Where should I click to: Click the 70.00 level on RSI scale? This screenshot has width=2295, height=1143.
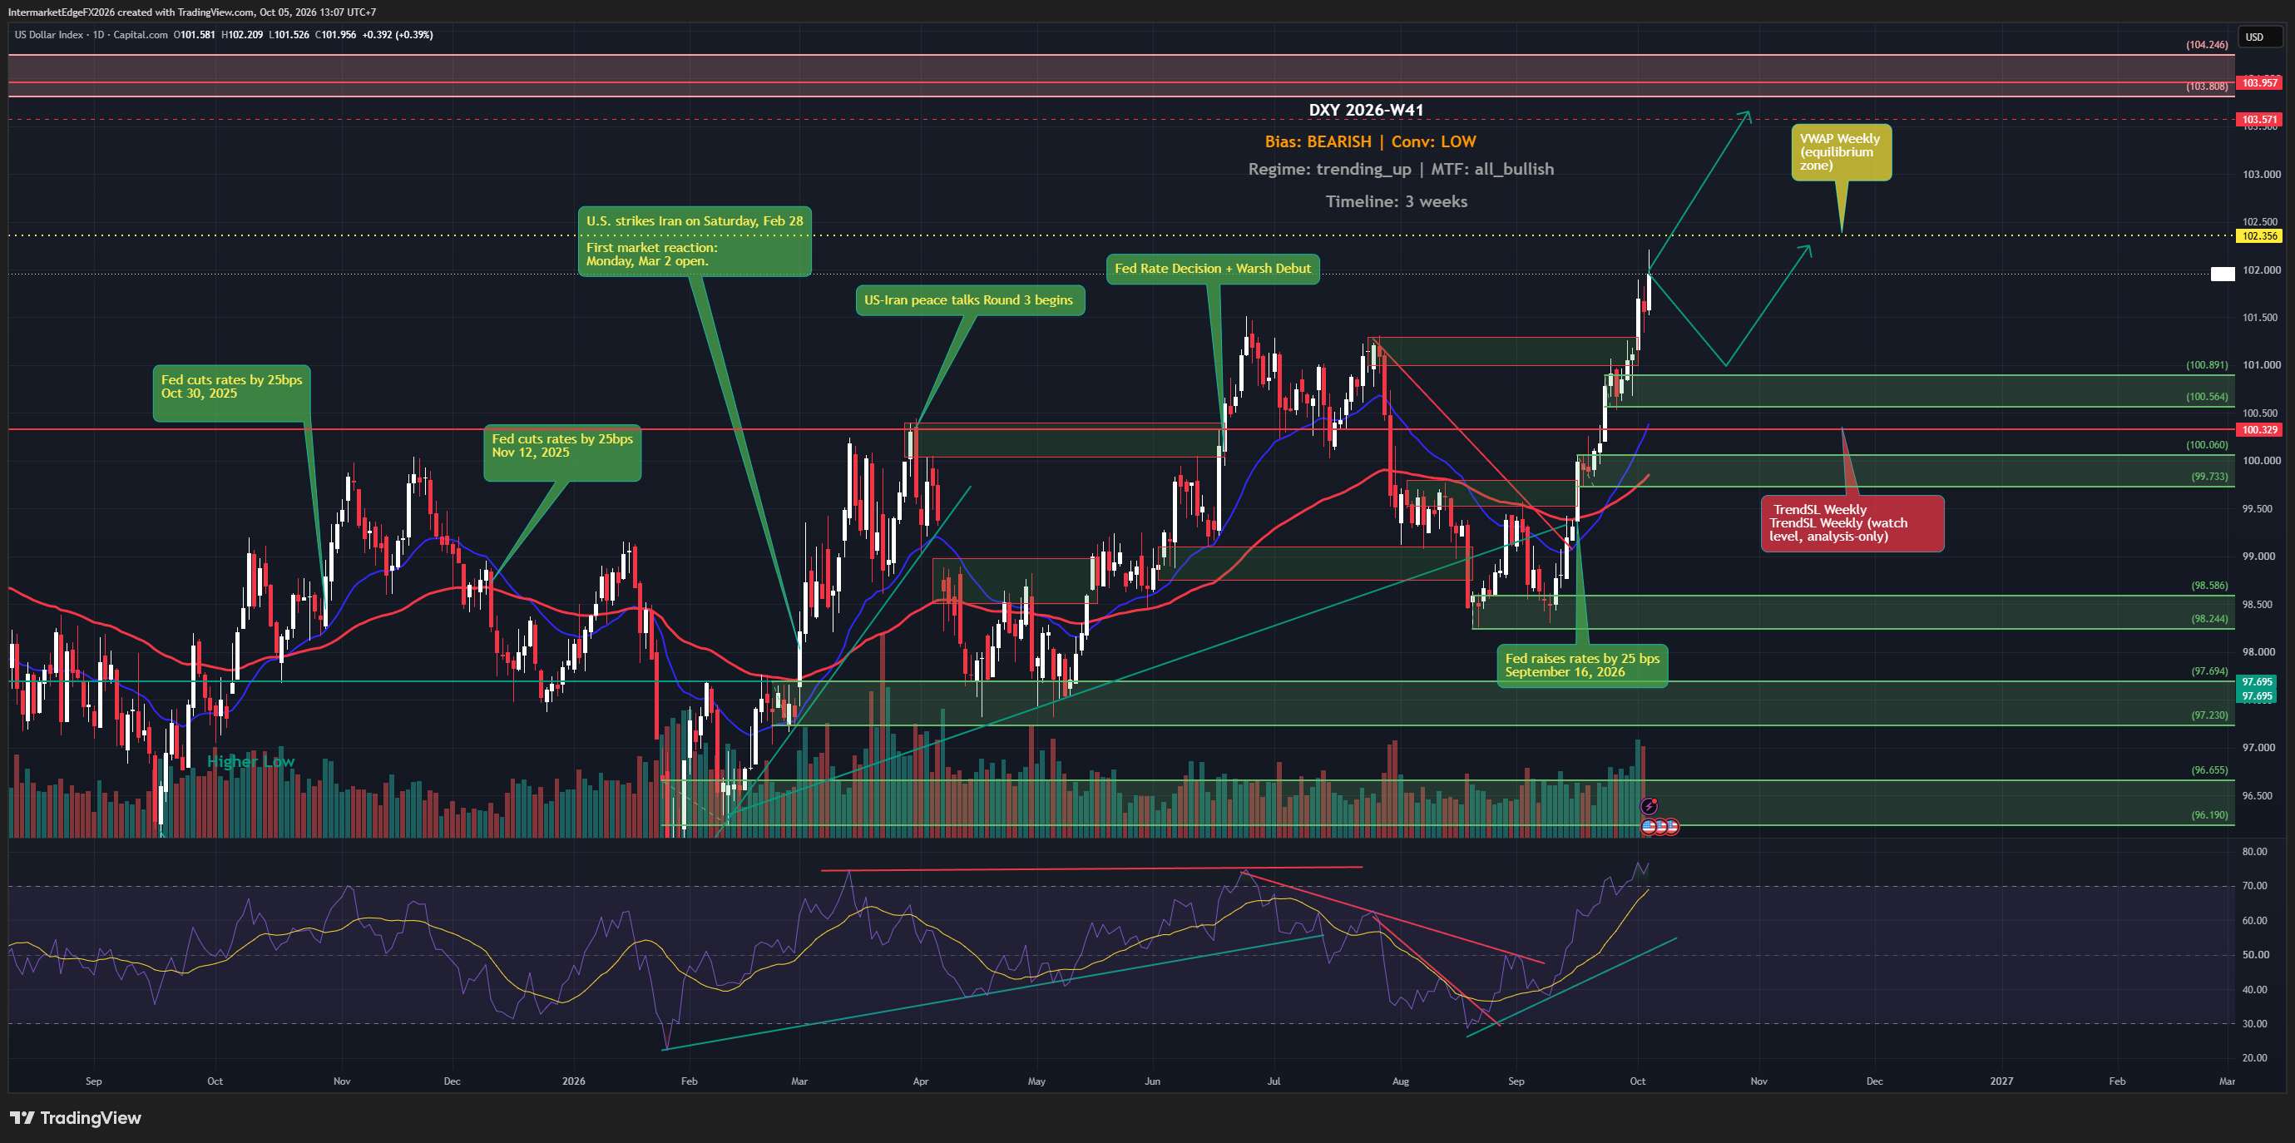(x=2255, y=887)
